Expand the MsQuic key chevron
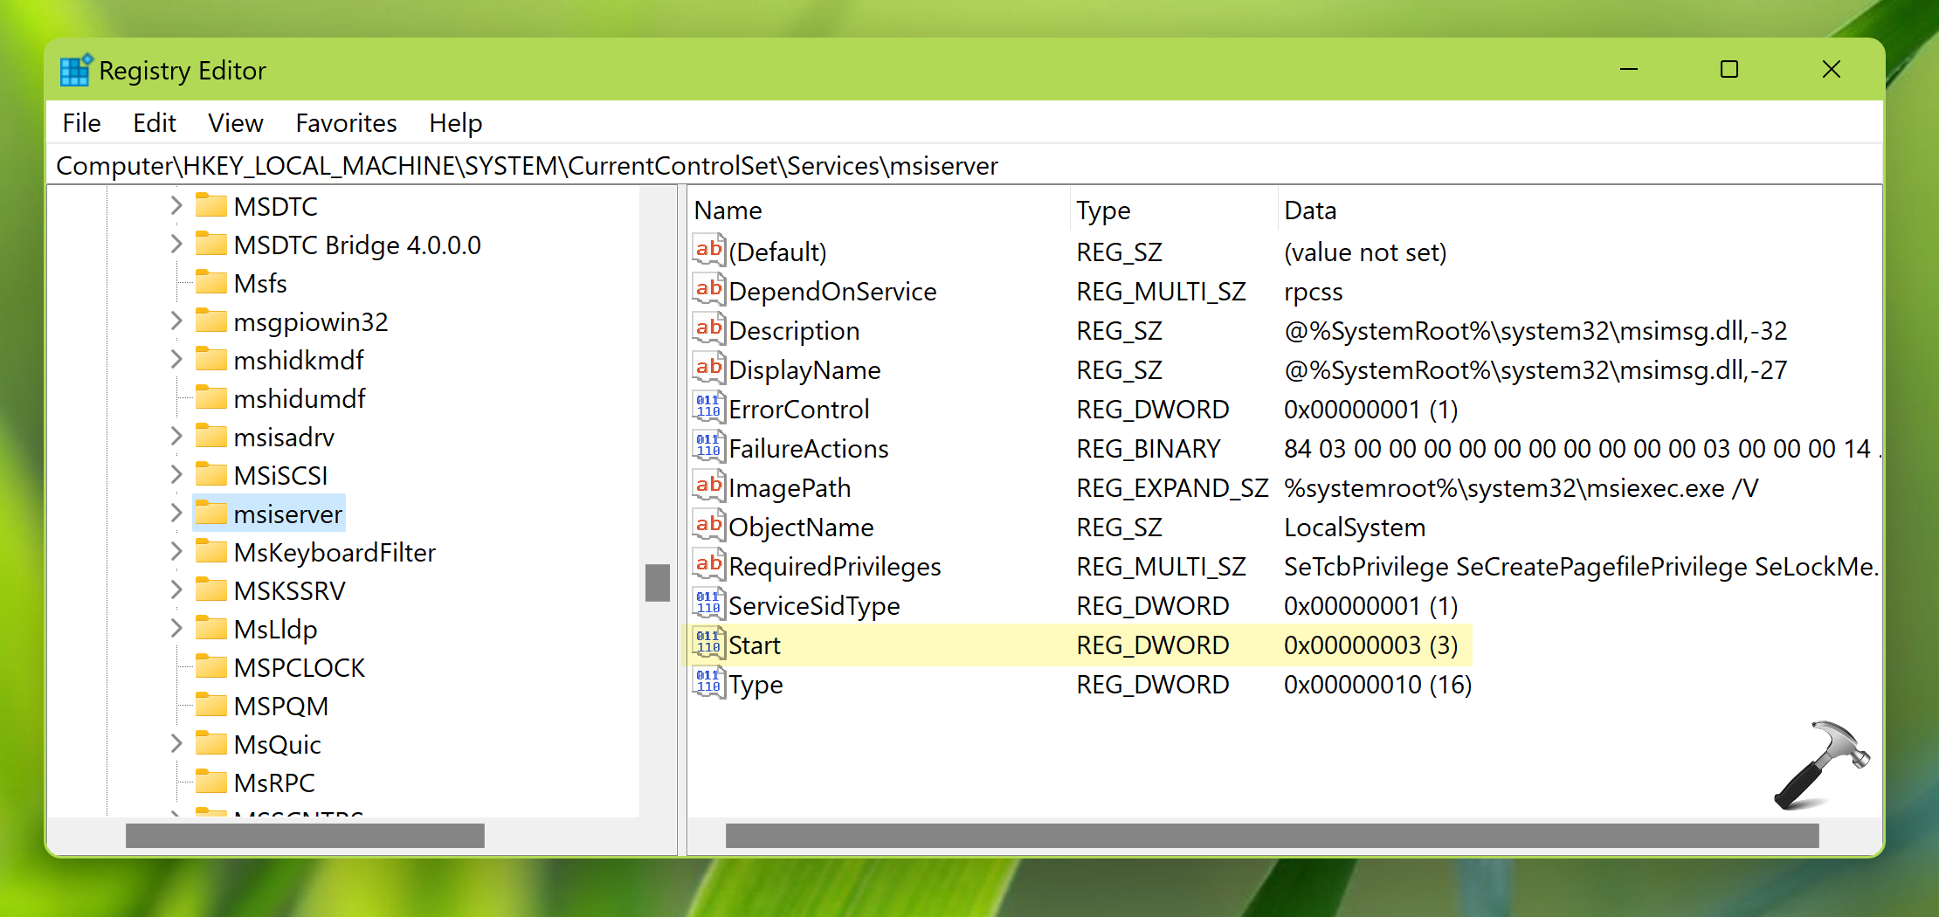 (x=176, y=744)
